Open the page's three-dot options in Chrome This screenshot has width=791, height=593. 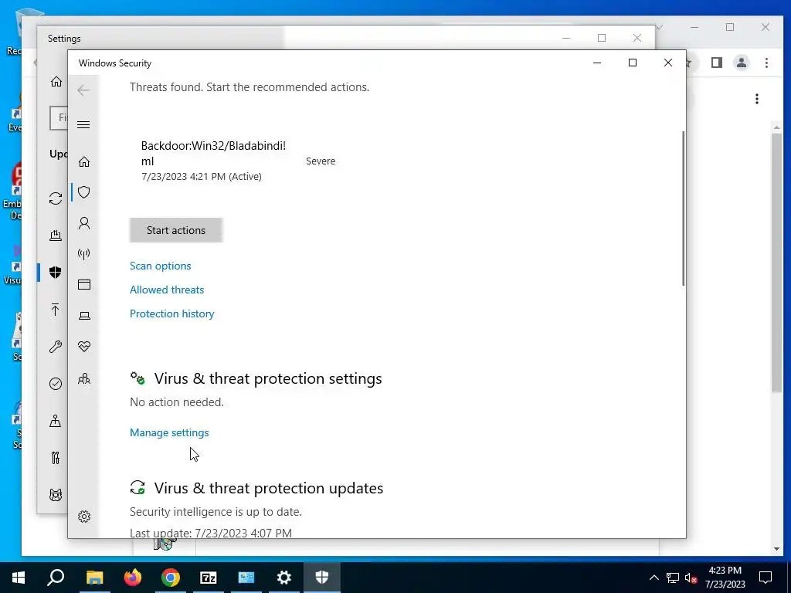[757, 99]
